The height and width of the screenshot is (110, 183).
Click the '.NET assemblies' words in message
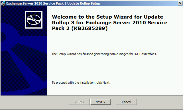[x=146, y=54]
